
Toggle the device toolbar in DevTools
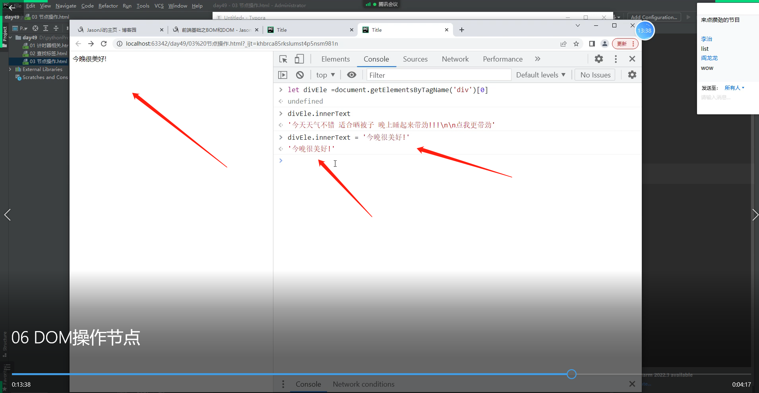[299, 59]
